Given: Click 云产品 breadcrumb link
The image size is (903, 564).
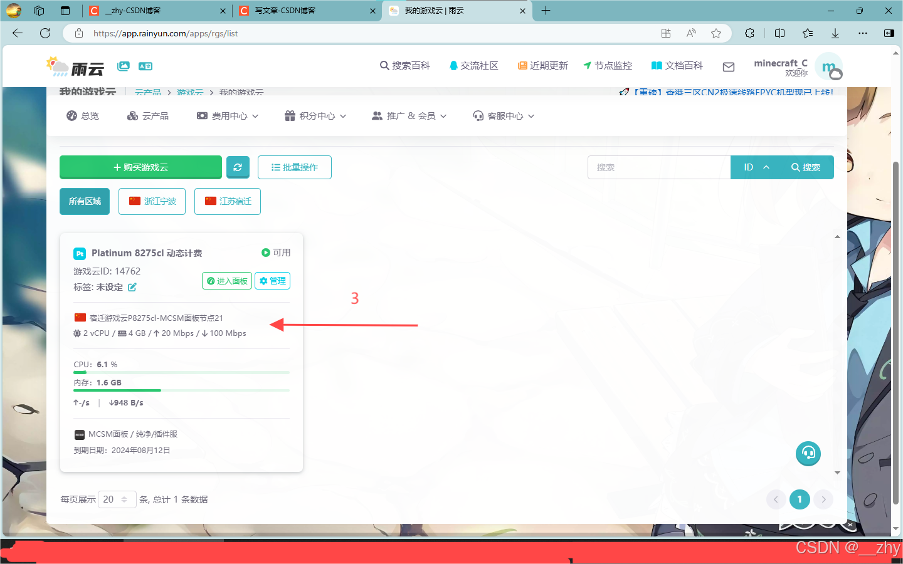Looking at the screenshot, I should point(148,92).
